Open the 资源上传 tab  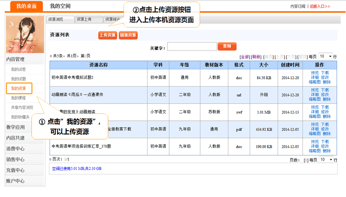pos(89,19)
